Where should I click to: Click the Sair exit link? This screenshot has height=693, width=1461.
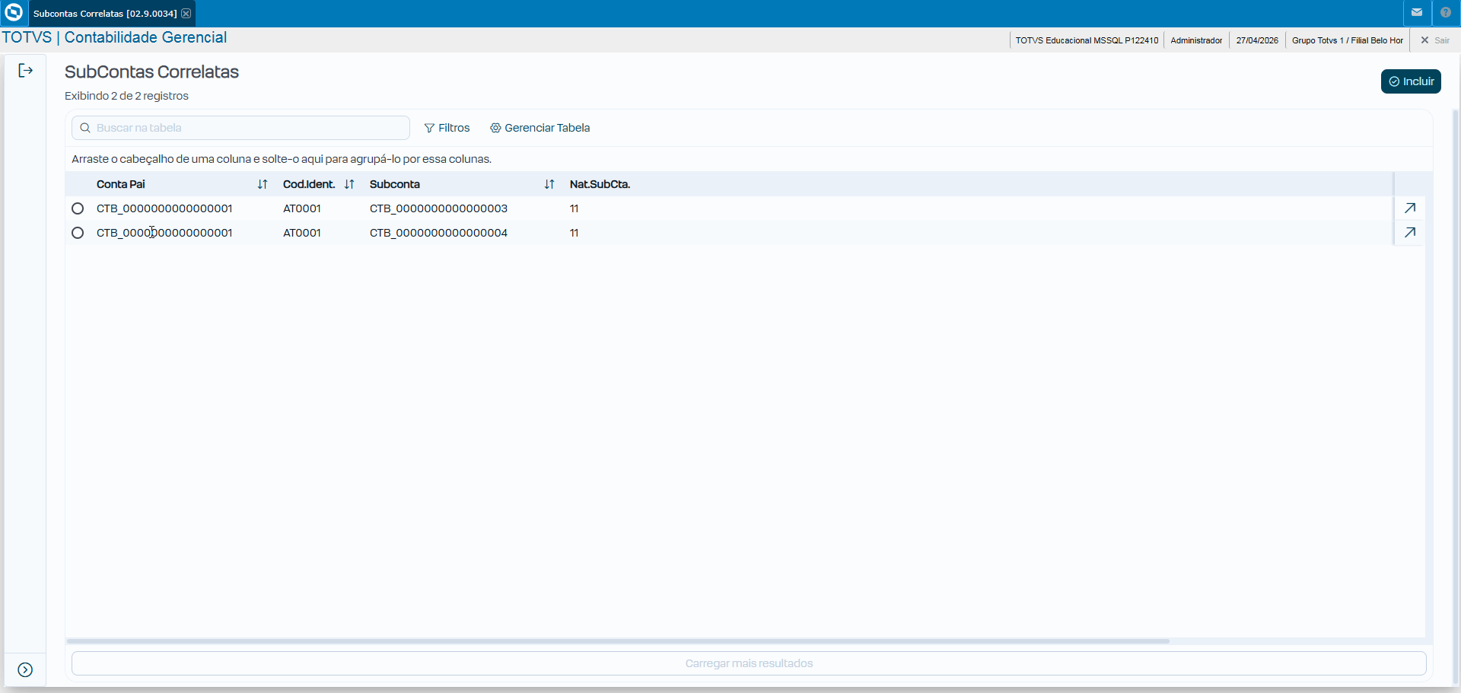[x=1435, y=40]
